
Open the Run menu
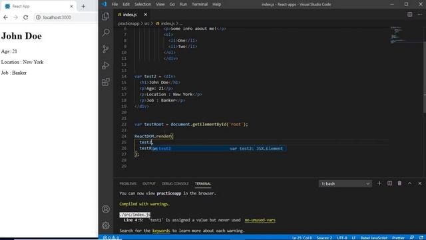click(184, 5)
